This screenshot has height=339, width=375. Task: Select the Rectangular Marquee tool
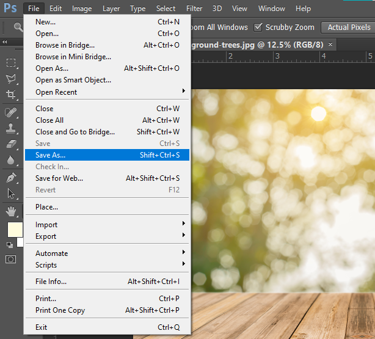click(11, 63)
